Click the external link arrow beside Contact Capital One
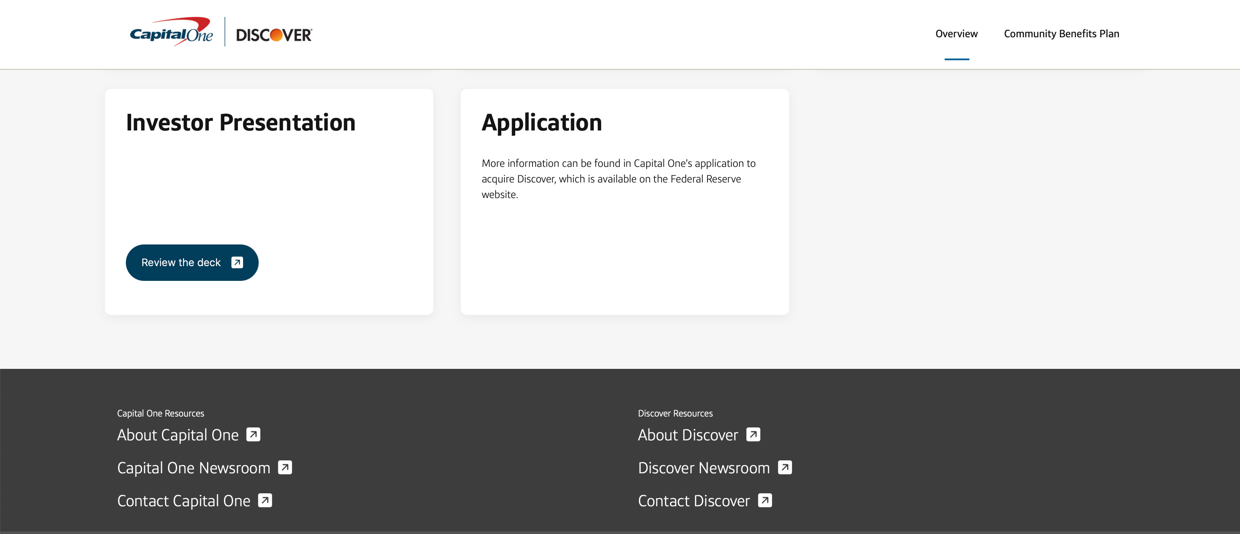This screenshot has height=534, width=1240. [x=264, y=500]
